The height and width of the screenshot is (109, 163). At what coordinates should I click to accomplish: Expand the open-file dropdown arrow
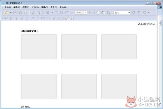coord(11,13)
